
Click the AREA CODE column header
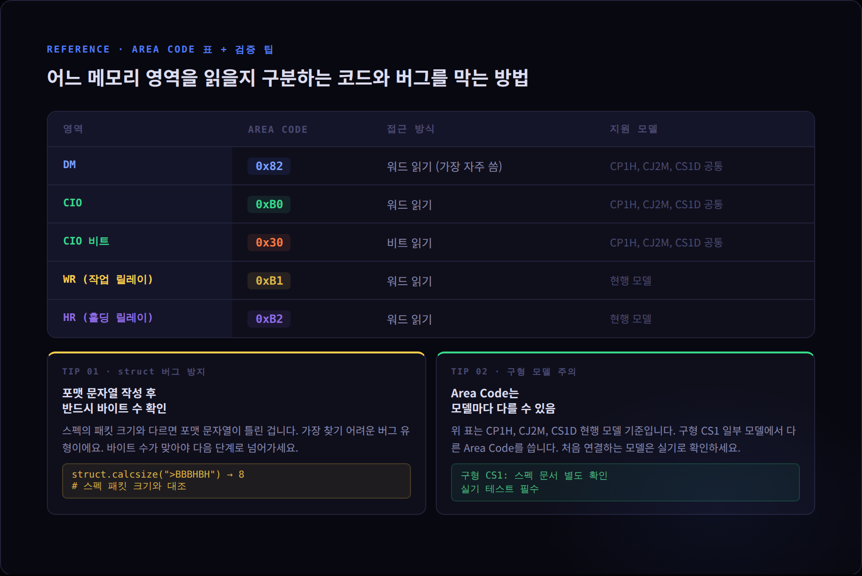278,129
